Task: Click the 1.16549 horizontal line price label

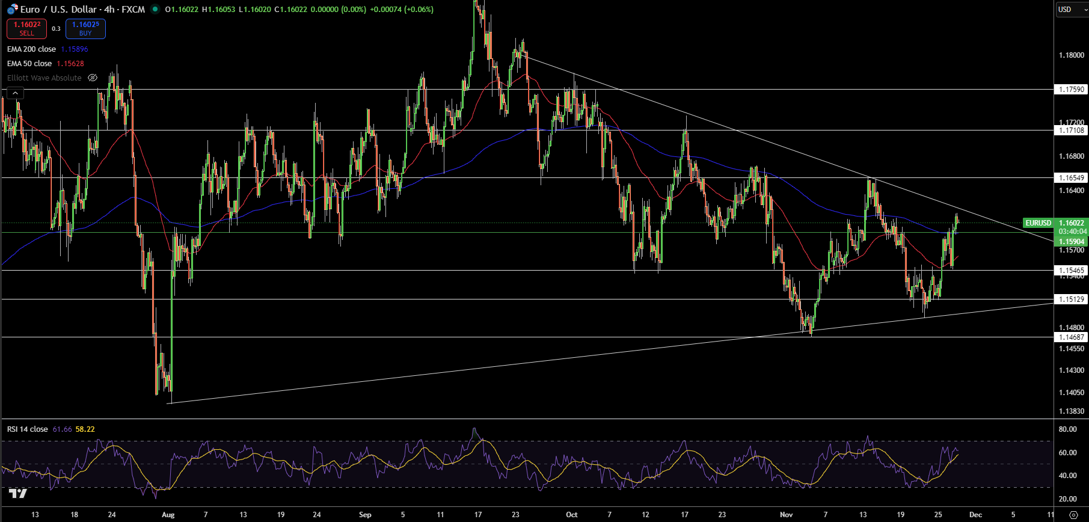Action: pyautogui.click(x=1072, y=177)
